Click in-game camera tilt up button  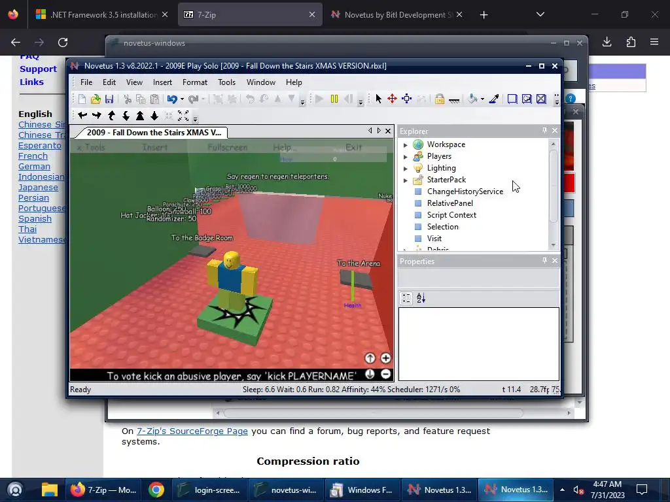pos(370,358)
